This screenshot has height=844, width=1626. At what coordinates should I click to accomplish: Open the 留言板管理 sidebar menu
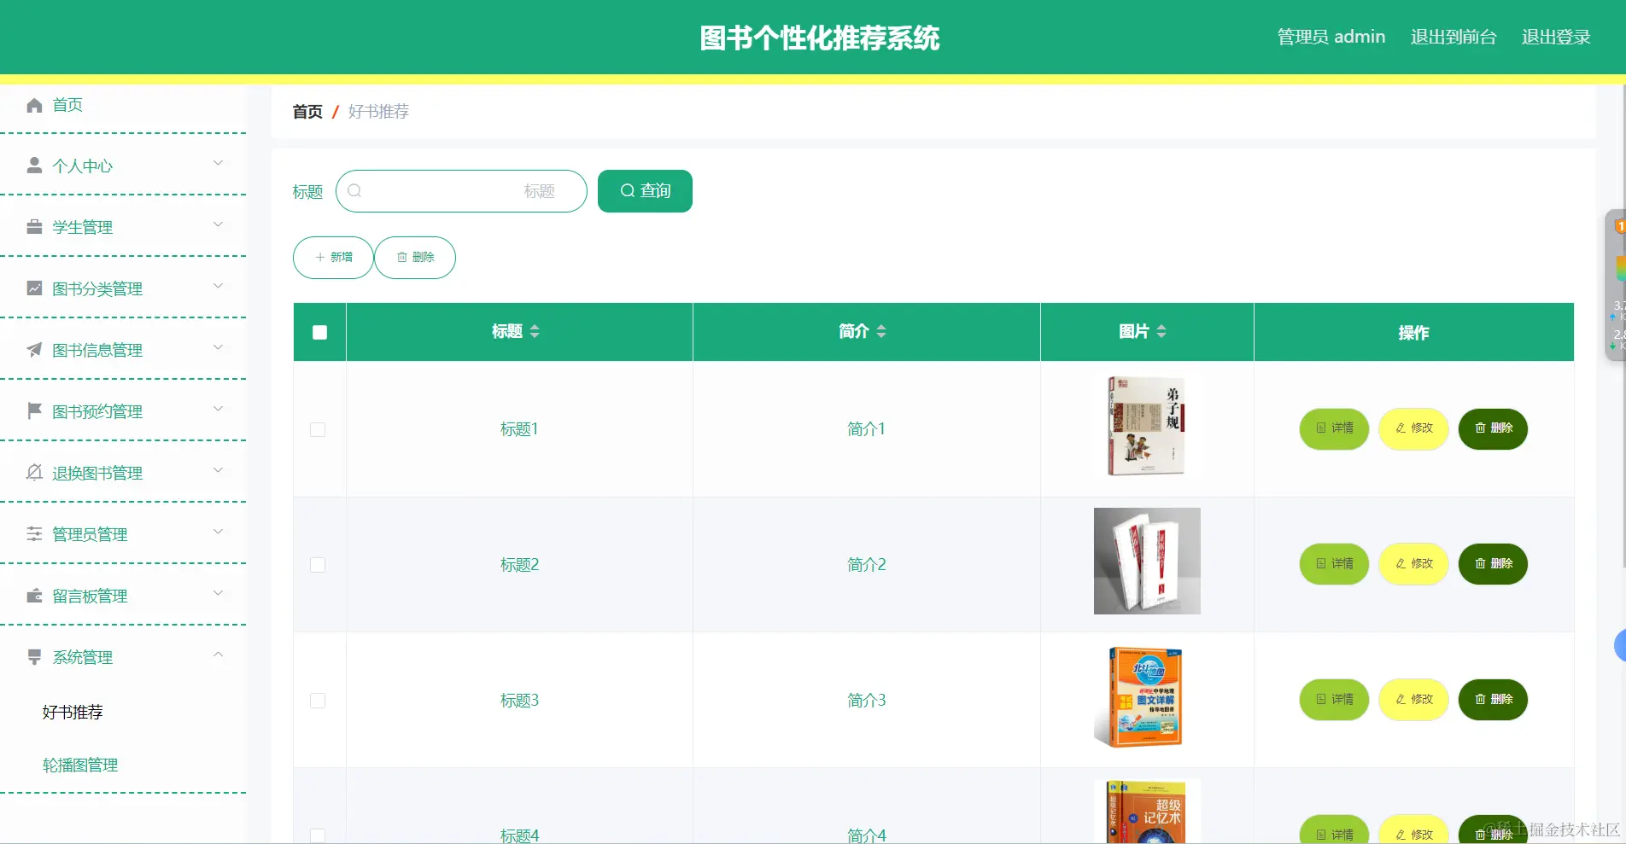click(x=123, y=596)
